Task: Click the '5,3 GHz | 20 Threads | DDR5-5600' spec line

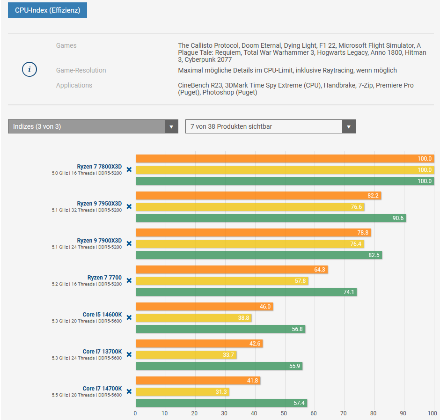Action: [87, 321]
